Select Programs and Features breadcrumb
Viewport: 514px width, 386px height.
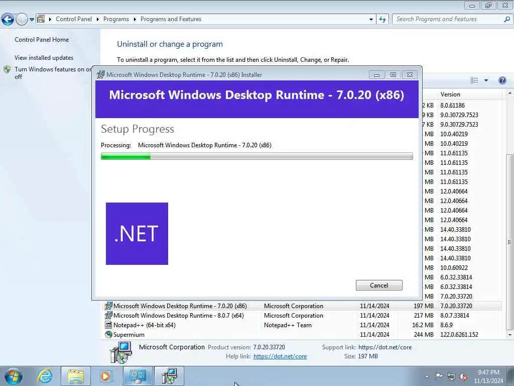(171, 19)
